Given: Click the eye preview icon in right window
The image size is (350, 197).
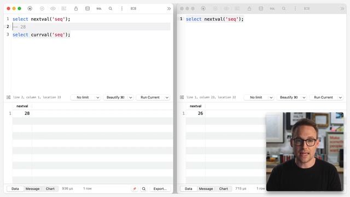Looking at the screenshot, I should tap(226, 9).
